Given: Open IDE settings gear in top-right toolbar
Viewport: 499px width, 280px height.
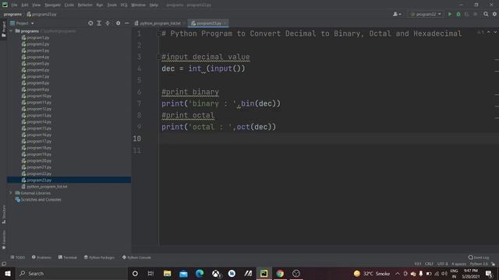Looking at the screenshot, I should coord(494,14).
